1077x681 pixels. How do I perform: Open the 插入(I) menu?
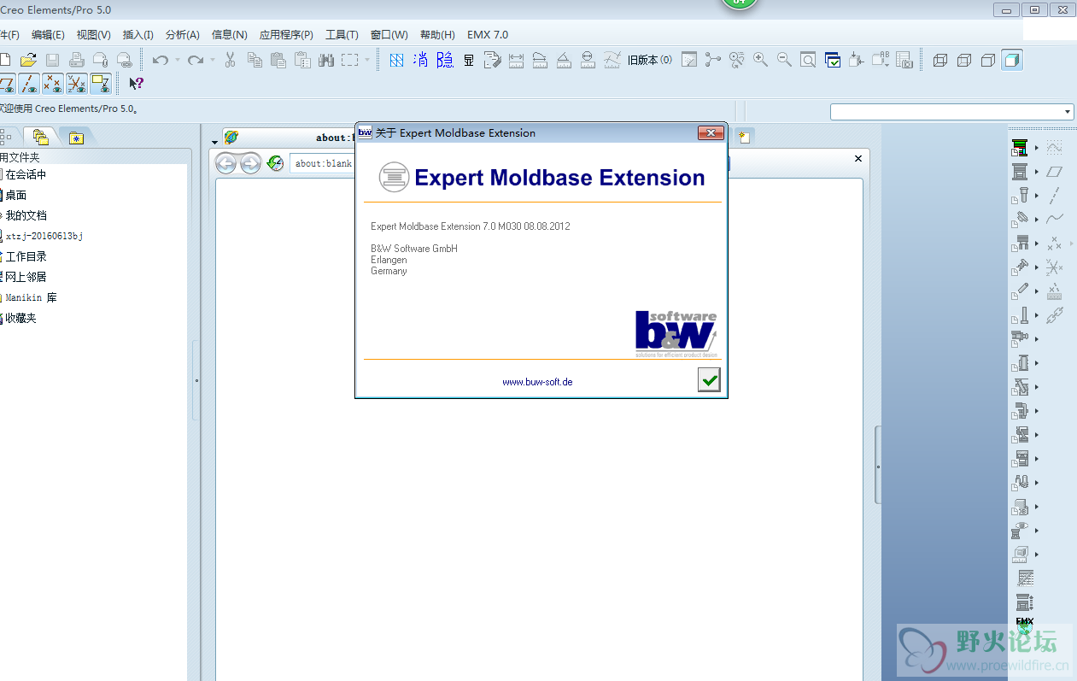point(138,35)
